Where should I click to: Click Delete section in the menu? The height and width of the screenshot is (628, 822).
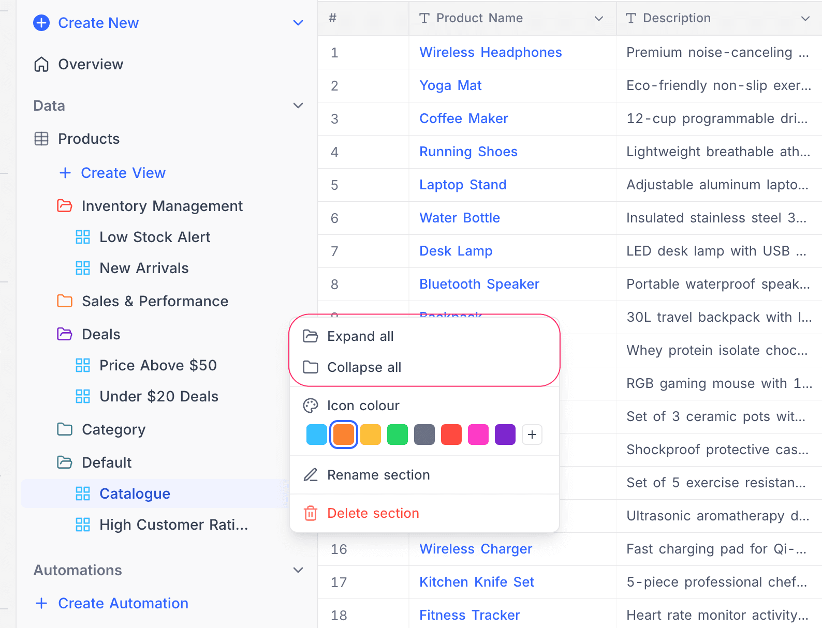[373, 513]
